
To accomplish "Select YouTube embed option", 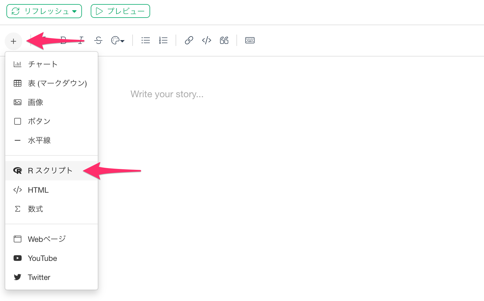I will coord(52,258).
